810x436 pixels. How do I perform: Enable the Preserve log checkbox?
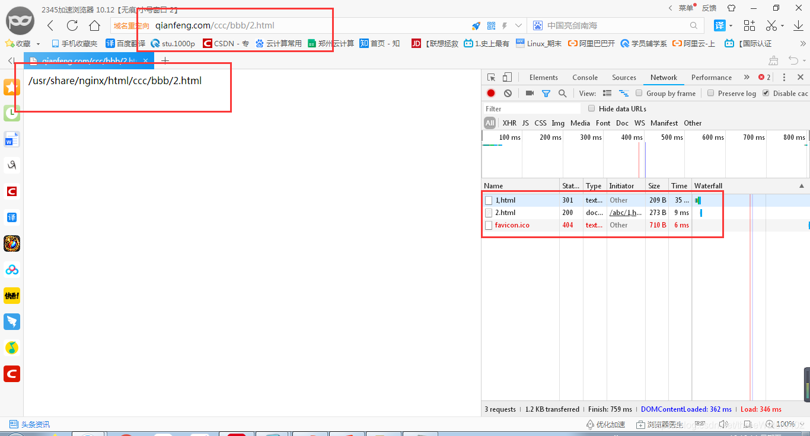(x=710, y=93)
